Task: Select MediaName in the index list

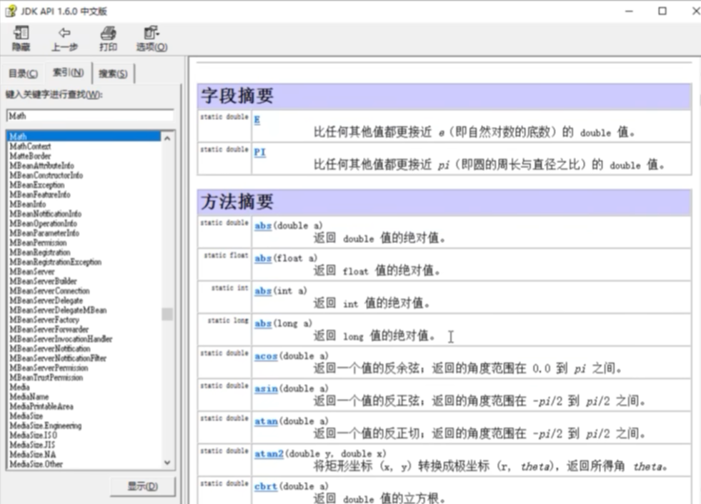Action: [29, 397]
